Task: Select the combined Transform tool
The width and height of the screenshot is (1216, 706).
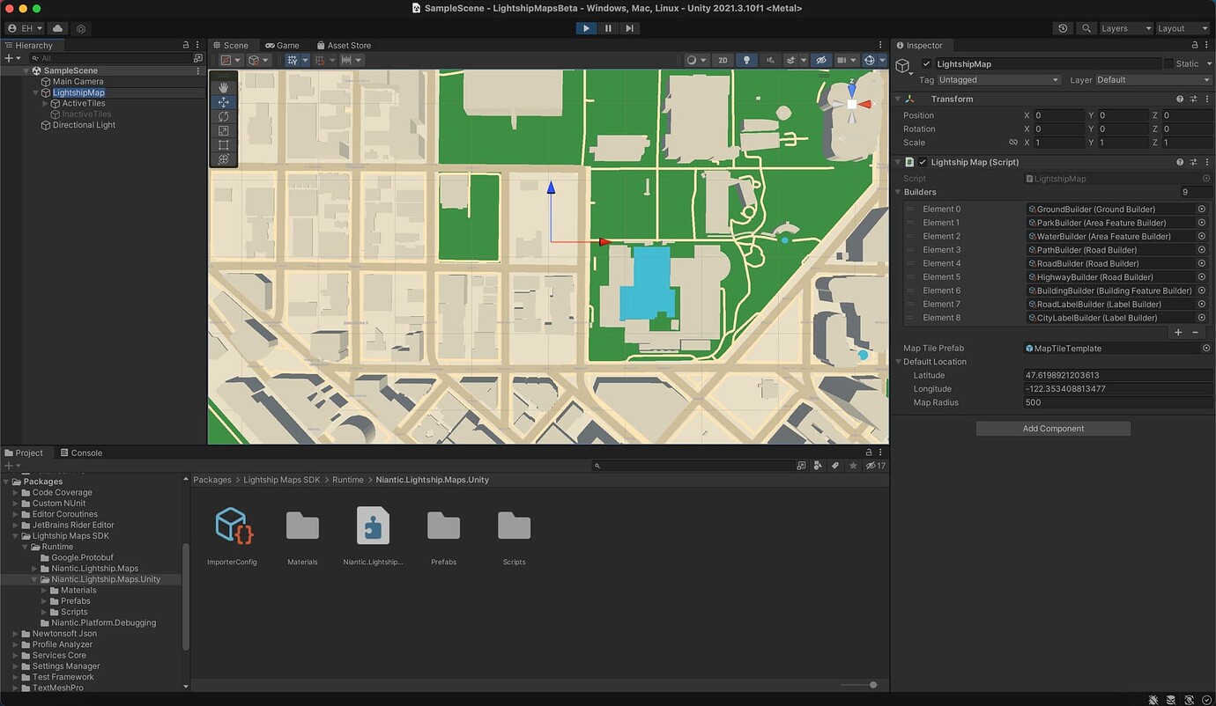Action: 224,159
